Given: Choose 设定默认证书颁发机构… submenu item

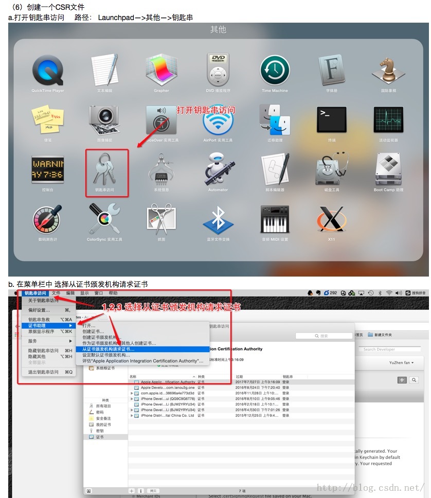Looking at the screenshot, I should point(143,355).
